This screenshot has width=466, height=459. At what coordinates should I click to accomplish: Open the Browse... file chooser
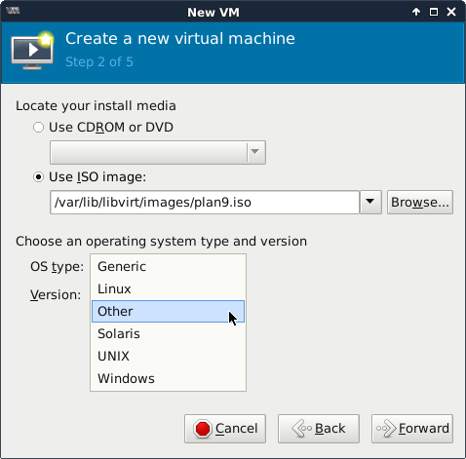(420, 202)
